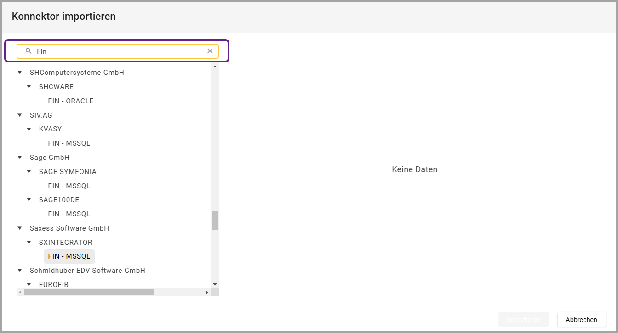Screen dimensions: 618x333
Task: Collapse the SAGE100DE tree node
Action: pyautogui.click(x=29, y=200)
